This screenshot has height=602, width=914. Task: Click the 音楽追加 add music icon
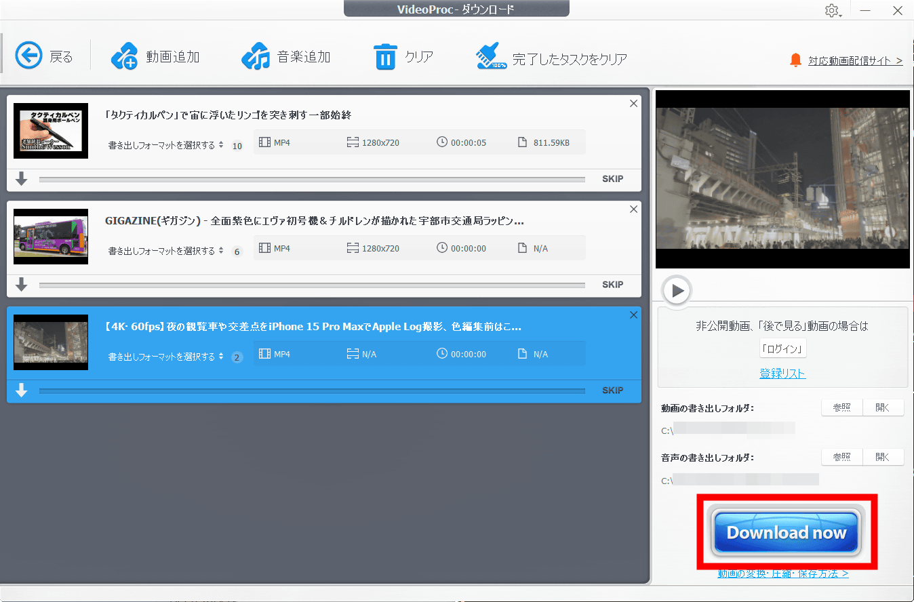click(255, 56)
